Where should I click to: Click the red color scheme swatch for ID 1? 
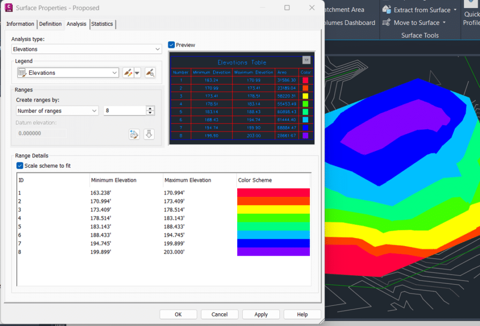coord(273,193)
